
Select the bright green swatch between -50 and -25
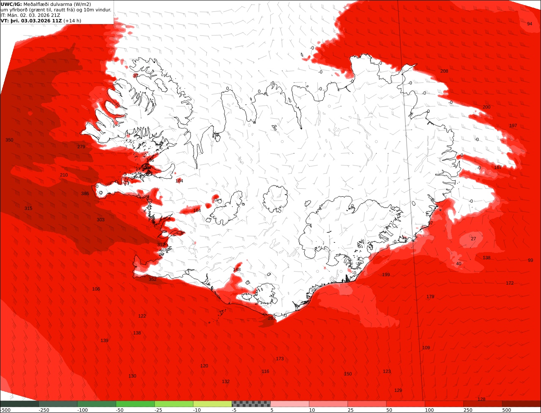pos(135,404)
